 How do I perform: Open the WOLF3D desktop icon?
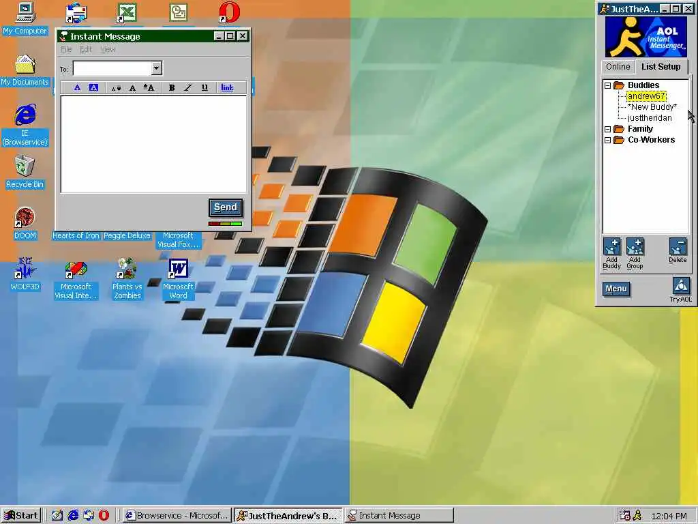pos(25,274)
